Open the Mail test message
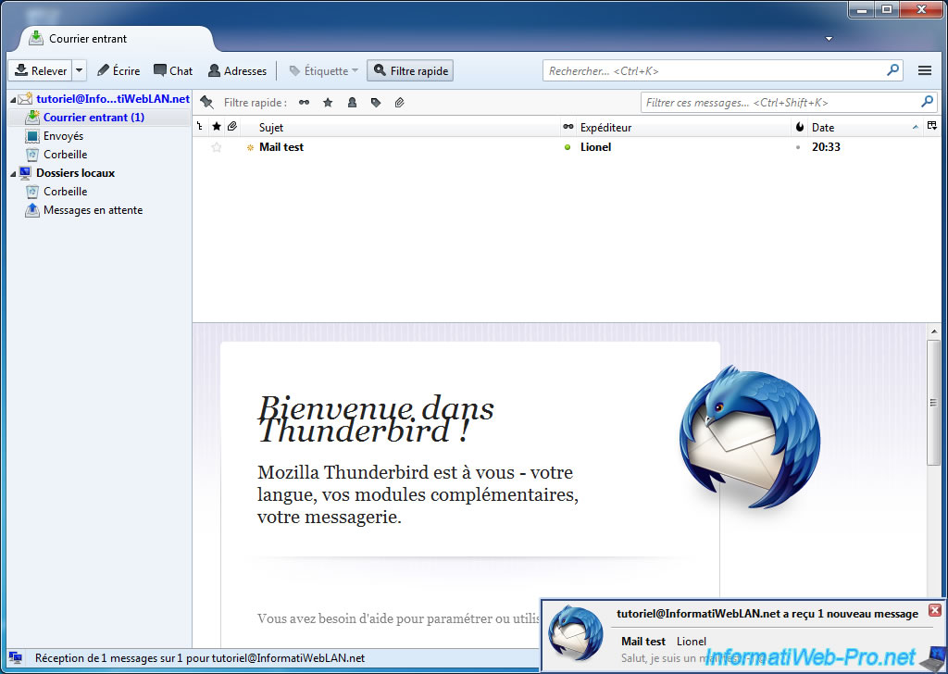The image size is (948, 674). (x=281, y=147)
